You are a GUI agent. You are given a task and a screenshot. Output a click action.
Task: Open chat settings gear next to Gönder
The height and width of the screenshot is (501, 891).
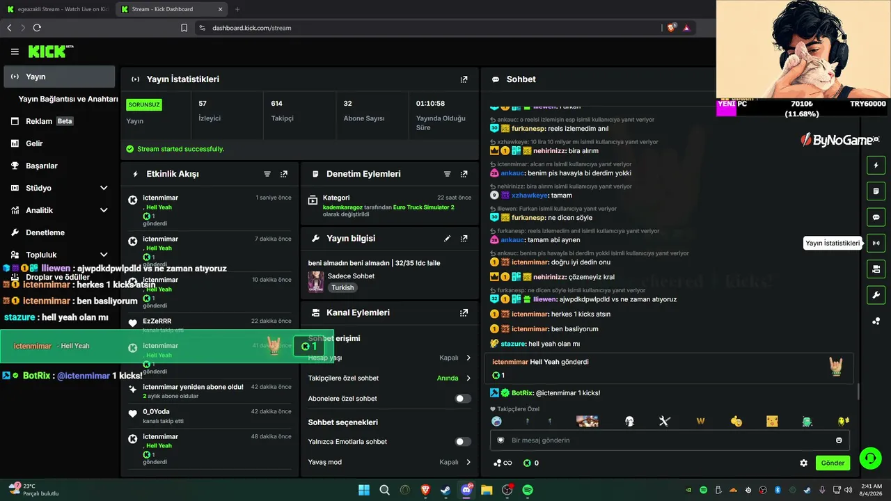pyautogui.click(x=803, y=463)
